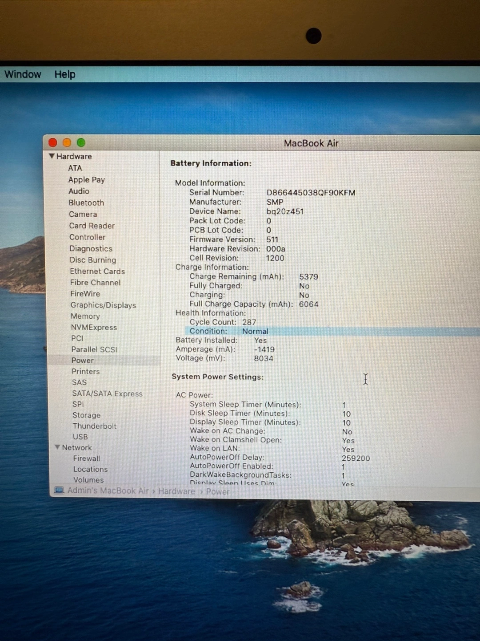480x641 pixels.
Task: Select FireWire in the sidebar
Action: [85, 294]
